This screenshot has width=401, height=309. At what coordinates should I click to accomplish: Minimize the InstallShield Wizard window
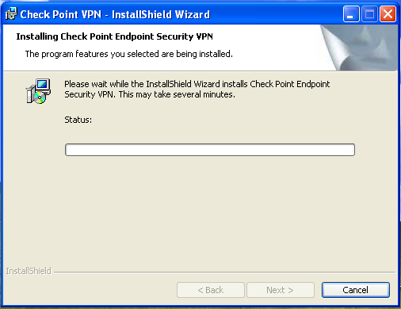point(351,14)
